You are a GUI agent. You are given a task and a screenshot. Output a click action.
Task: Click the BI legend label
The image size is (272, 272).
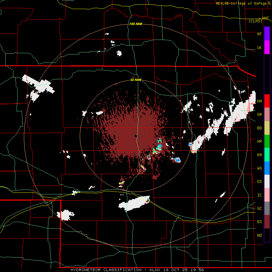(x=259, y=222)
